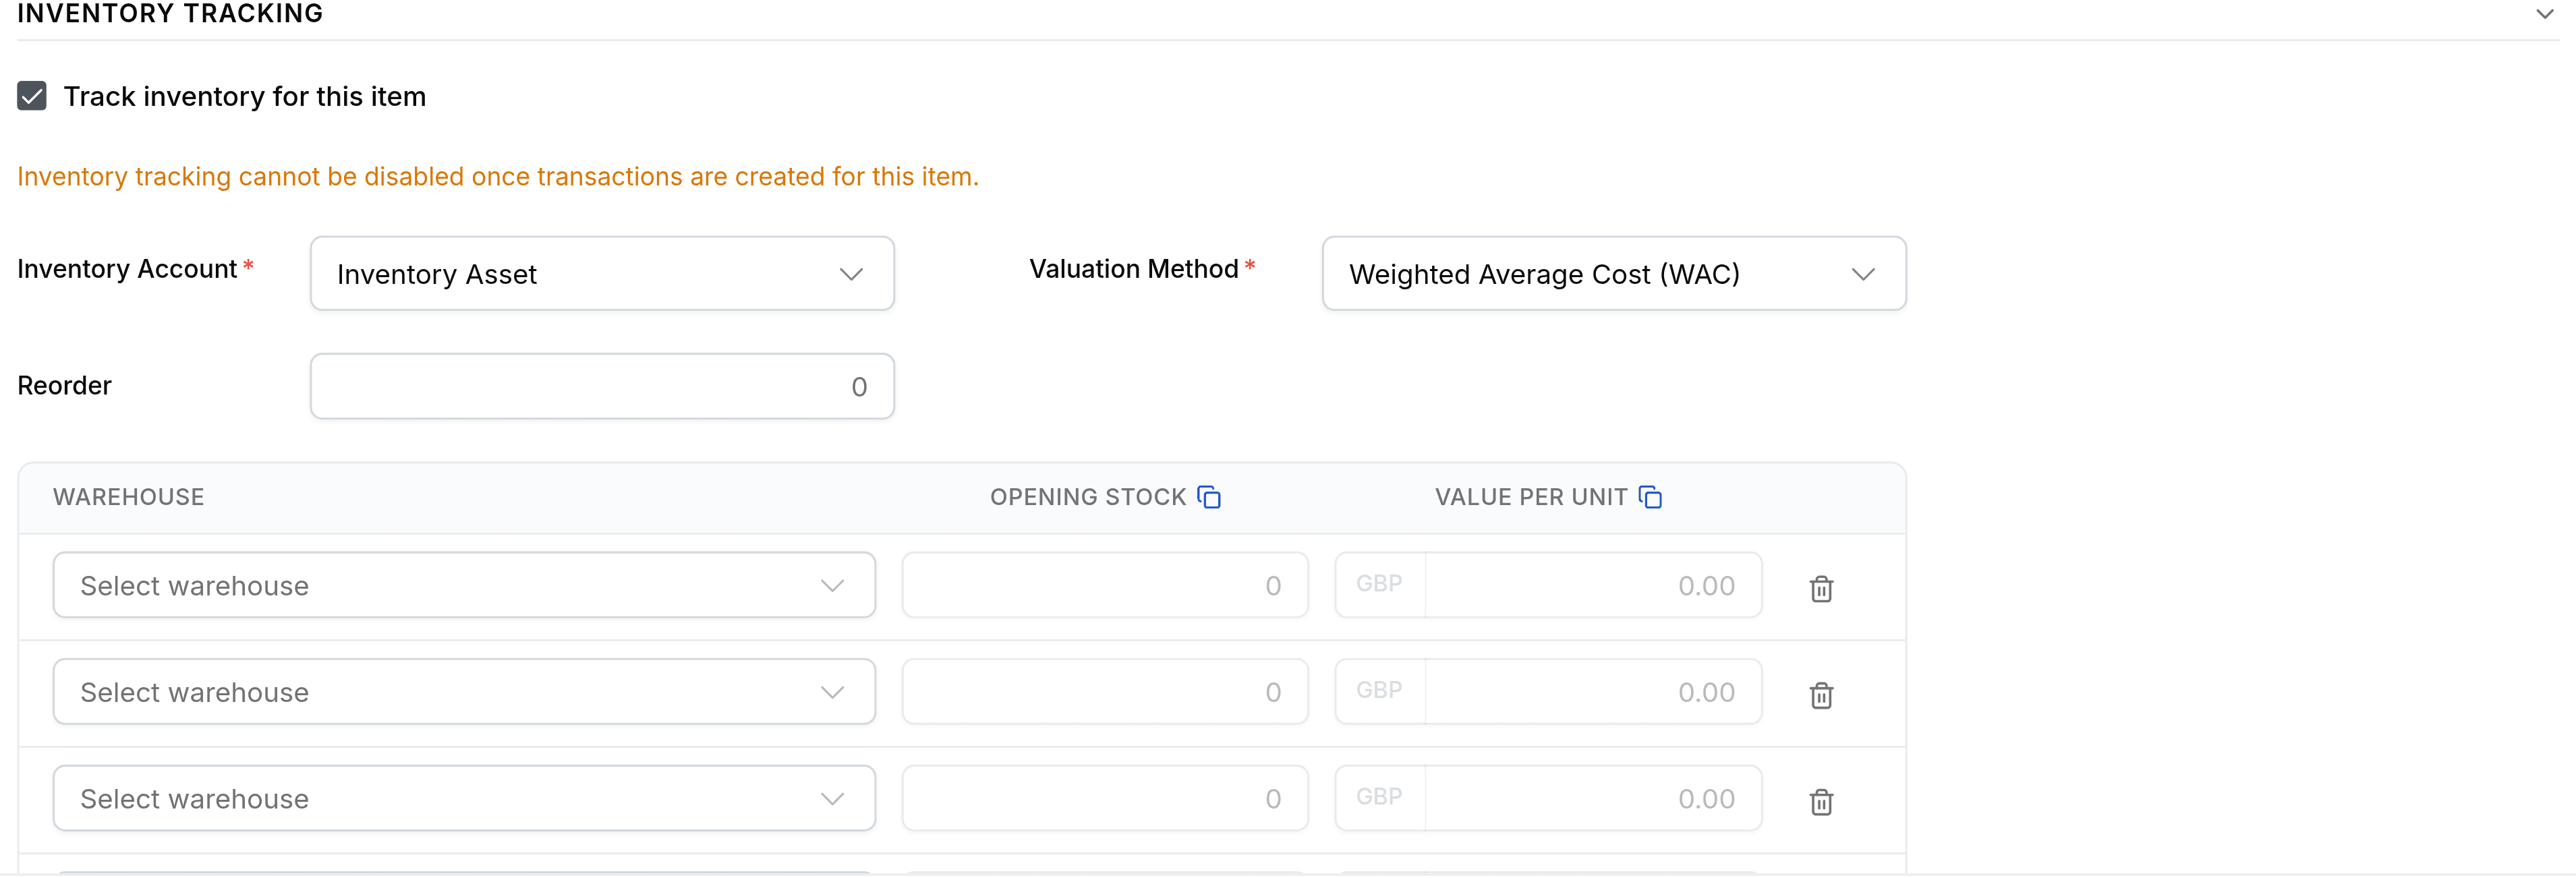The height and width of the screenshot is (878, 2576).
Task: Open first row Select warehouse dropdown
Action: (x=464, y=585)
